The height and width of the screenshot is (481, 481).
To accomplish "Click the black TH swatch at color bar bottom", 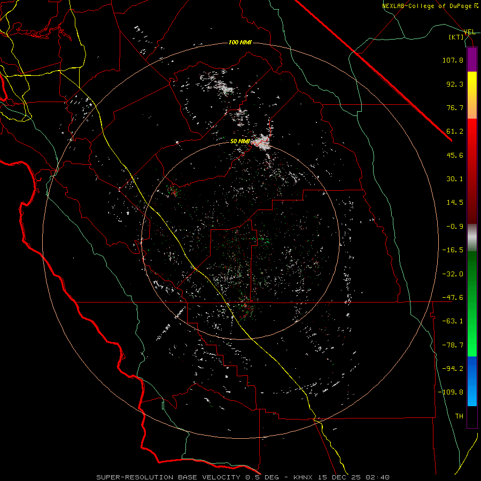I will (472, 417).
